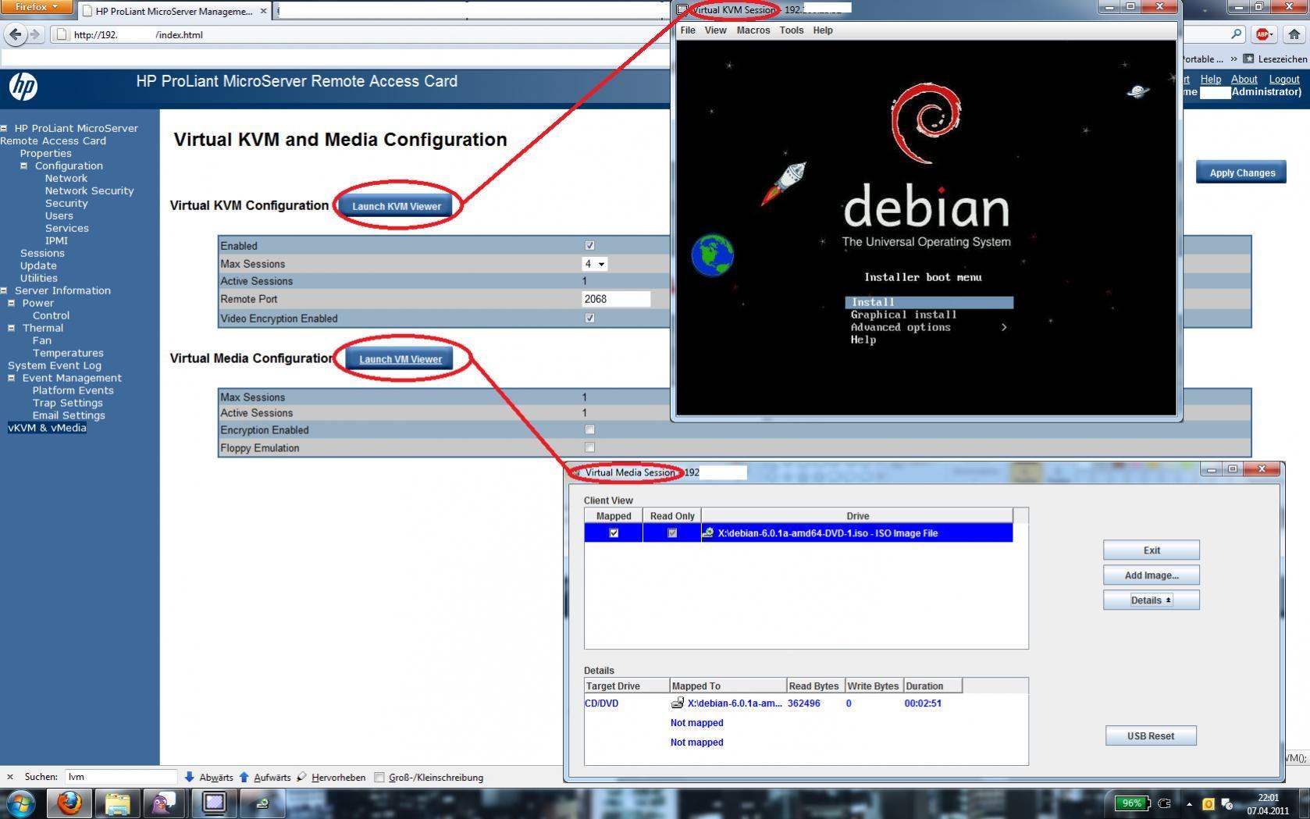Open KVM viewer taskbar icon

coord(213,803)
